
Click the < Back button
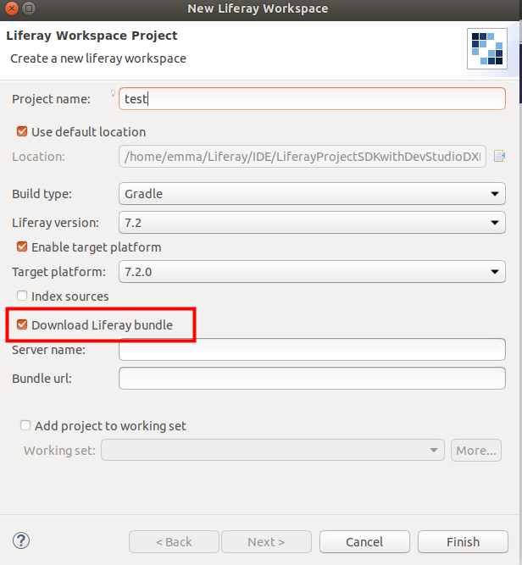(174, 541)
